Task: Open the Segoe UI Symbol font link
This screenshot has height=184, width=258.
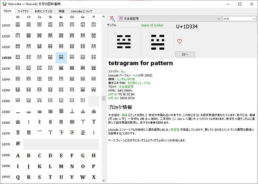Action: (153, 25)
